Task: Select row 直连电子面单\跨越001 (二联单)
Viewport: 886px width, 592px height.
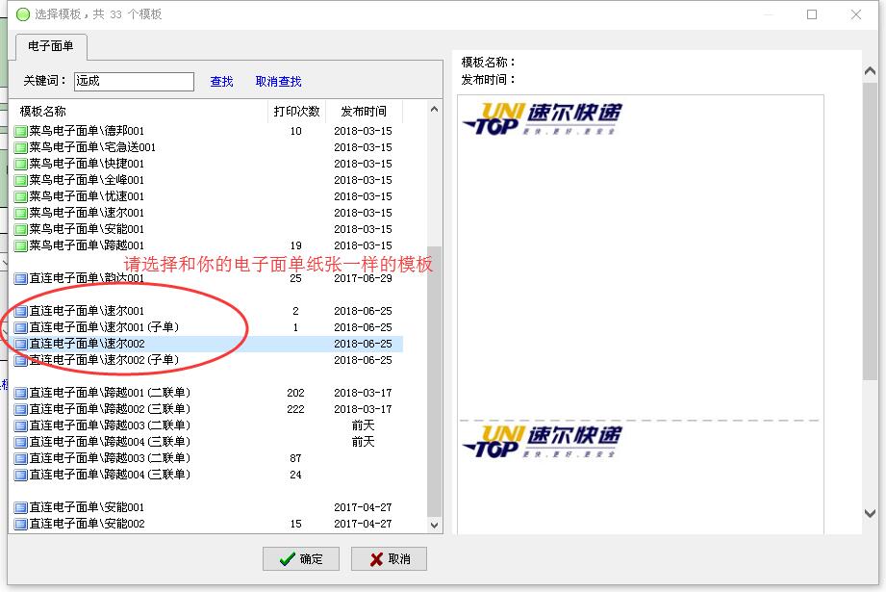Action: 208,393
